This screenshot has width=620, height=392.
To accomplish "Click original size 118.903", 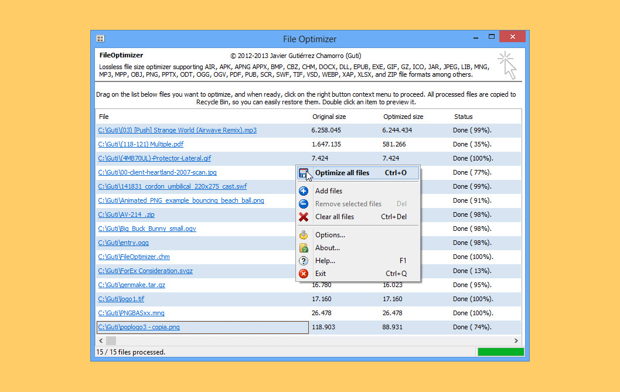I will point(323,327).
